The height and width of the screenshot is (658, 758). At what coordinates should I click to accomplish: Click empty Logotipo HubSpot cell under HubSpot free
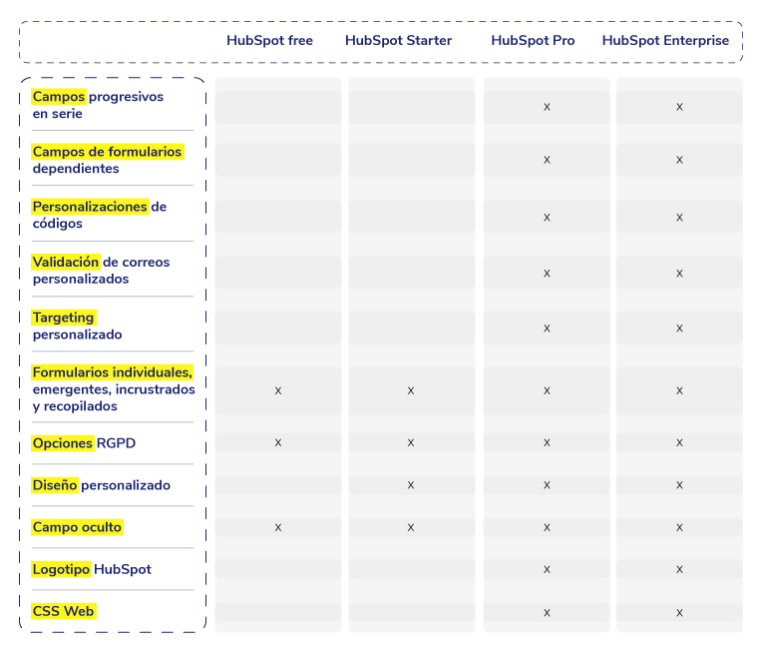(x=278, y=569)
